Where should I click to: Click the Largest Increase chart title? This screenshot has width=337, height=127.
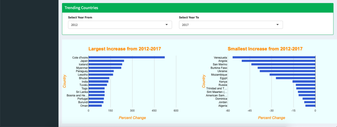pos(125,49)
